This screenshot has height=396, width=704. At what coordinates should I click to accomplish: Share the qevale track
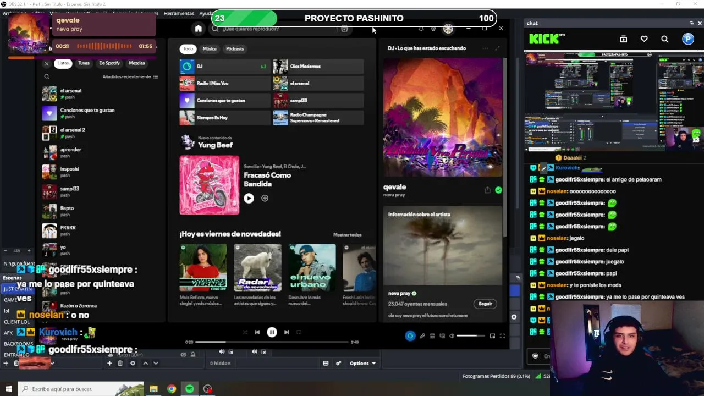click(487, 190)
